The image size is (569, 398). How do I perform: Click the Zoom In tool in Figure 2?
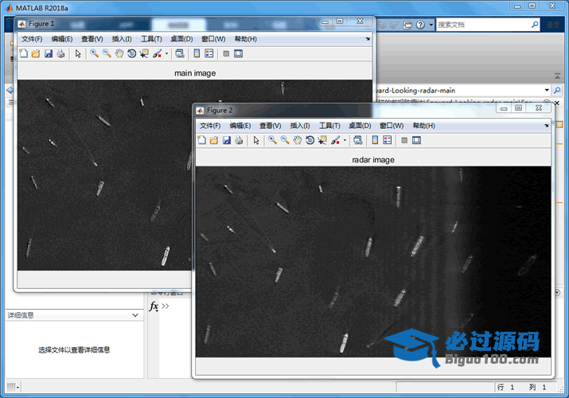click(x=272, y=140)
